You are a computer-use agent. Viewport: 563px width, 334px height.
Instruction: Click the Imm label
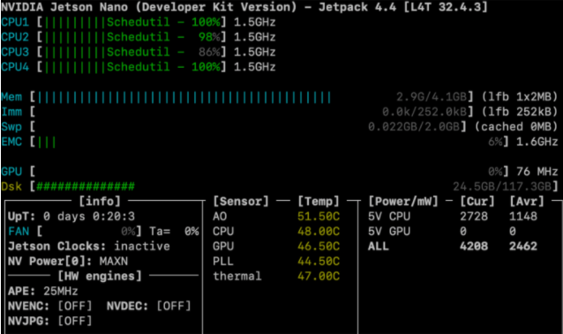tap(11, 112)
